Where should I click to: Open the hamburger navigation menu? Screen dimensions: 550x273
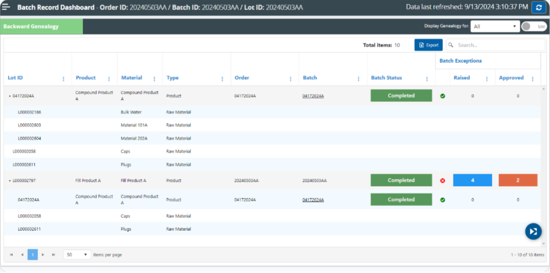pyautogui.click(x=6, y=7)
